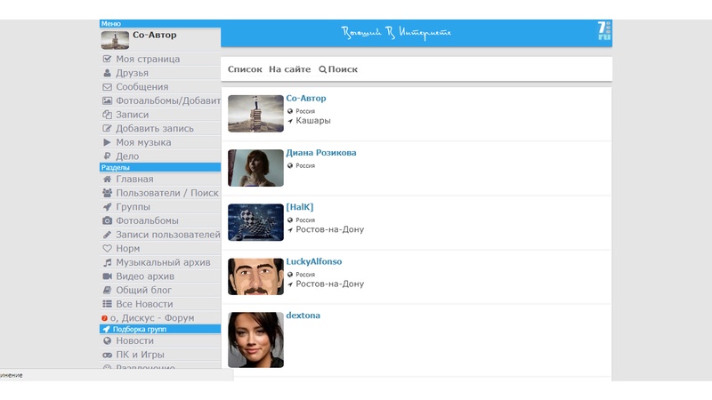The height and width of the screenshot is (400, 712).
Task: Click the heart icon next to Норм
Action: pos(108,248)
